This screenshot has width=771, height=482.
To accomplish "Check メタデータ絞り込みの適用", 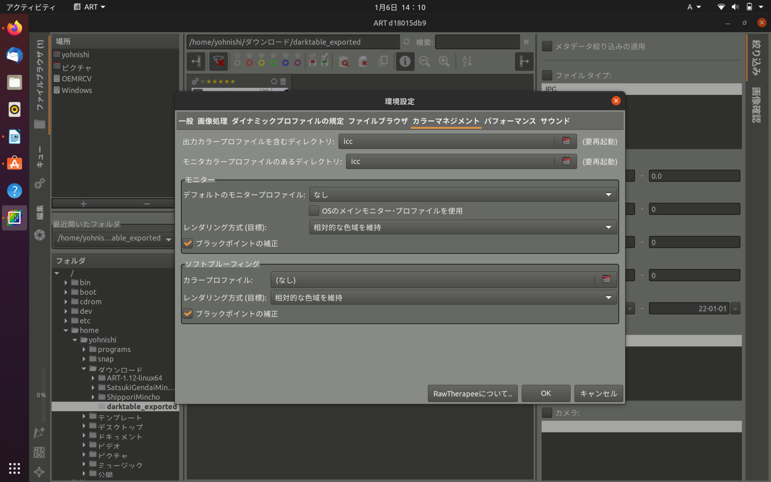I will click(x=547, y=46).
